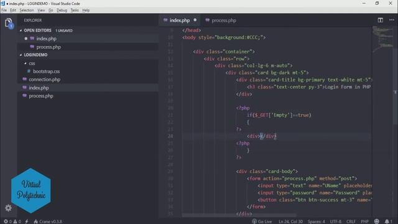Click the PHP icon of process.php tab
Screen dimensions: 398x224
coord(207,20)
